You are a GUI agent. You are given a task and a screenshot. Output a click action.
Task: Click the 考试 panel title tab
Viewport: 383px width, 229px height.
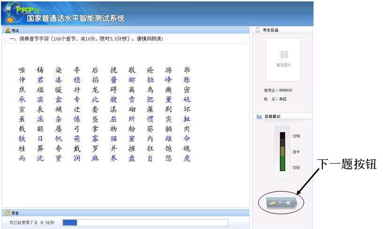(15, 31)
